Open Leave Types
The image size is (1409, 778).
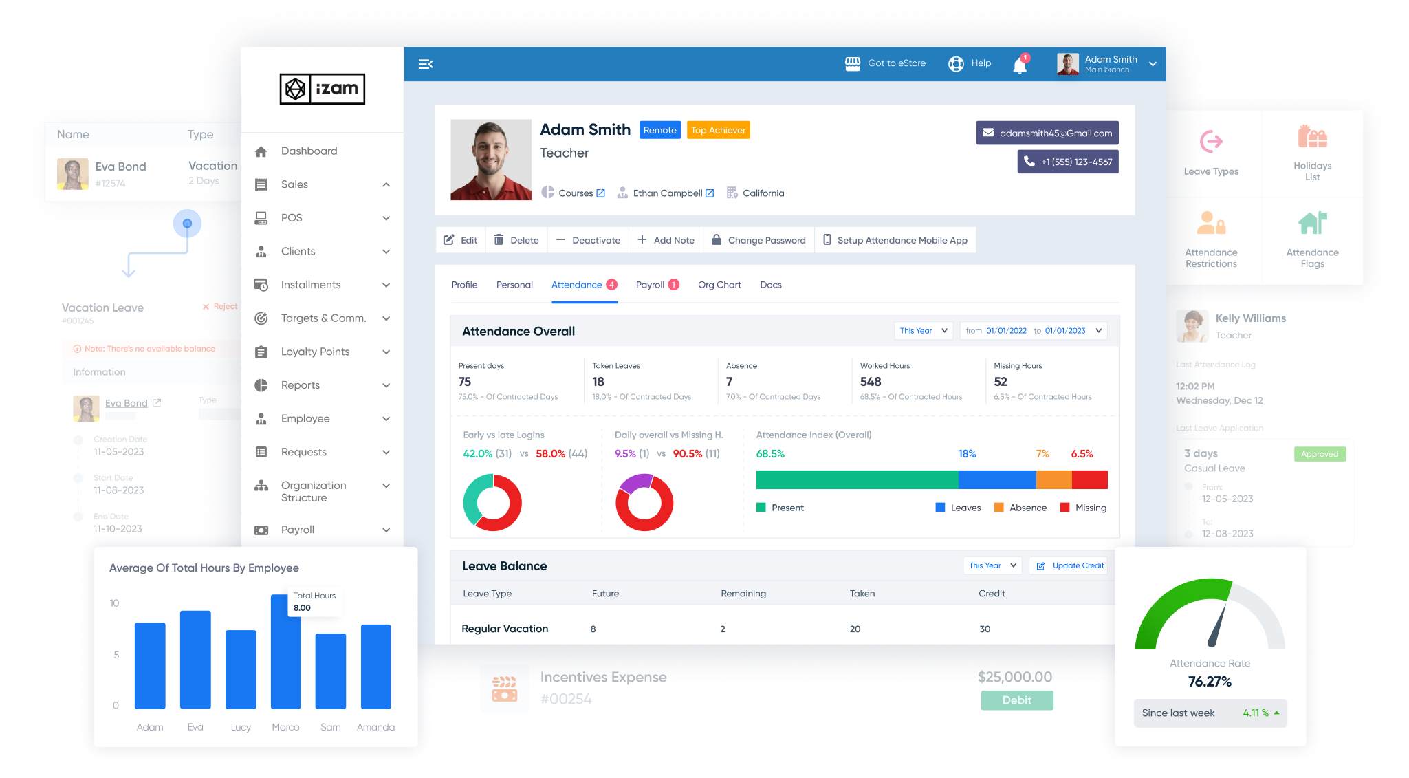1210,153
